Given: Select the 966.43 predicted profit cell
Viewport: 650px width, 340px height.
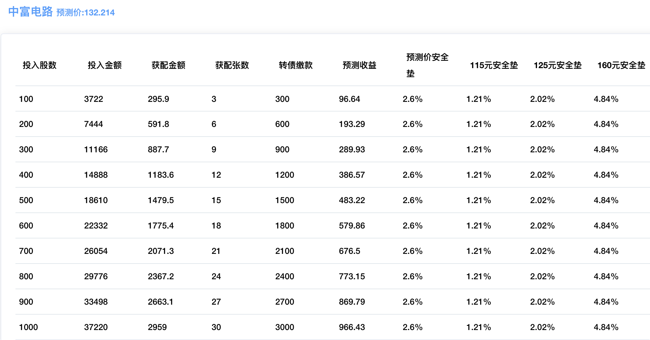Looking at the screenshot, I should tap(352, 327).
